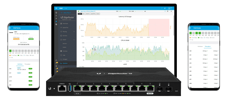Expand the Routing menu chevron
226x105 pixels.
coord(74,31)
